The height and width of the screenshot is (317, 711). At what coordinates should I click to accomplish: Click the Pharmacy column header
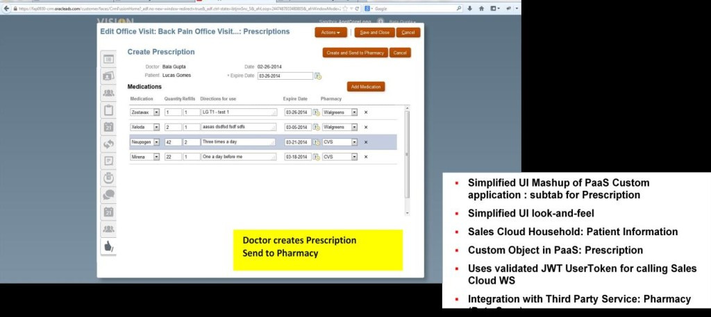click(331, 98)
